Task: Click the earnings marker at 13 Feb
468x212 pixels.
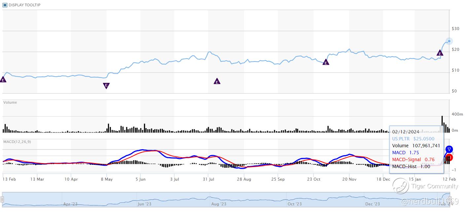Action: [x=3, y=79]
